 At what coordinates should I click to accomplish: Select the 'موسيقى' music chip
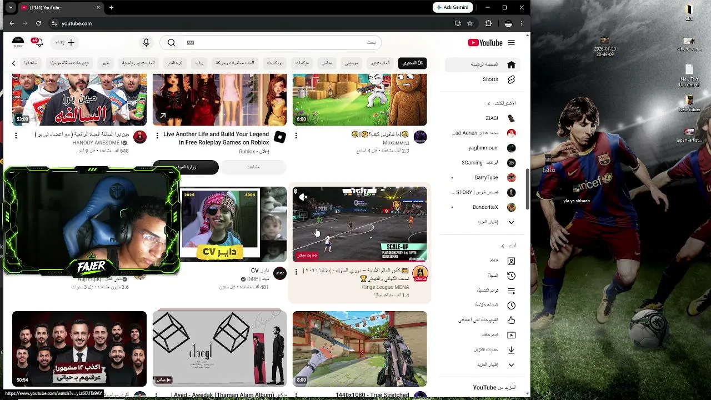click(351, 63)
